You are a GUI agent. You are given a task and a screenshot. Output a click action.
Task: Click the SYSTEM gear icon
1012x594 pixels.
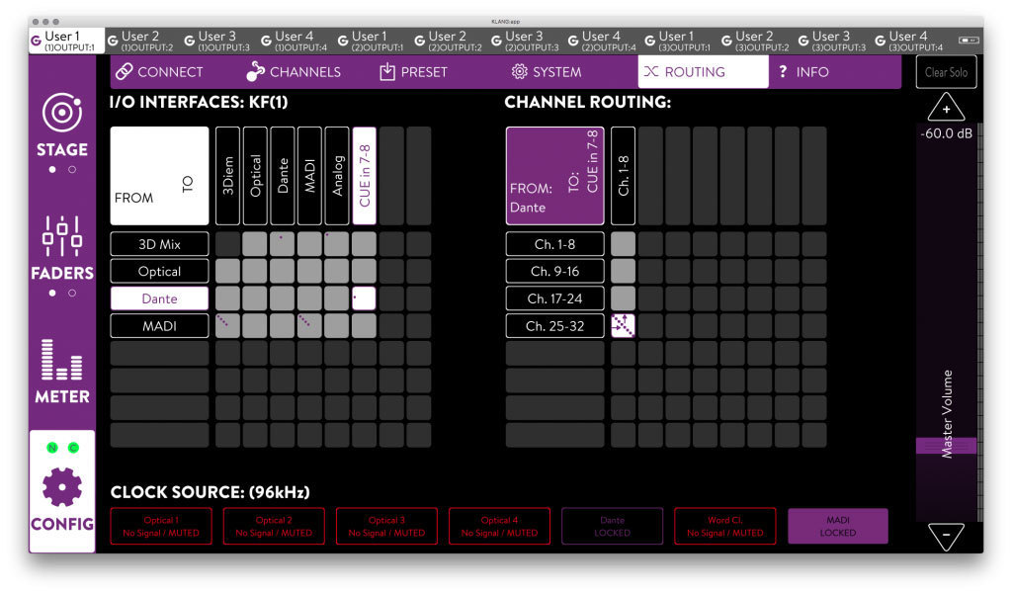click(x=519, y=72)
